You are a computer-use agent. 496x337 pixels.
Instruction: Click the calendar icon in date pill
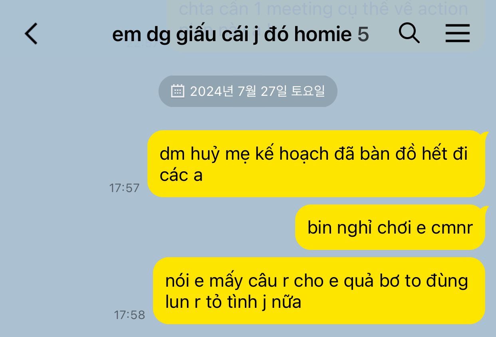click(x=178, y=91)
